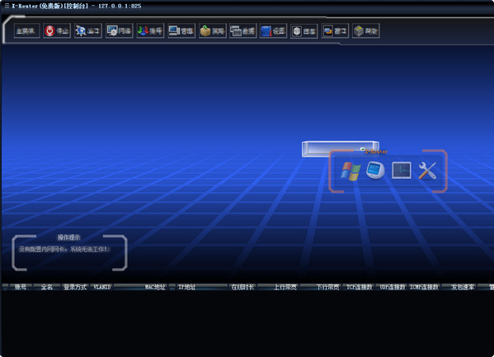The image size is (494, 357).
Task: Select the X-Router device box
Action: [x=341, y=148]
